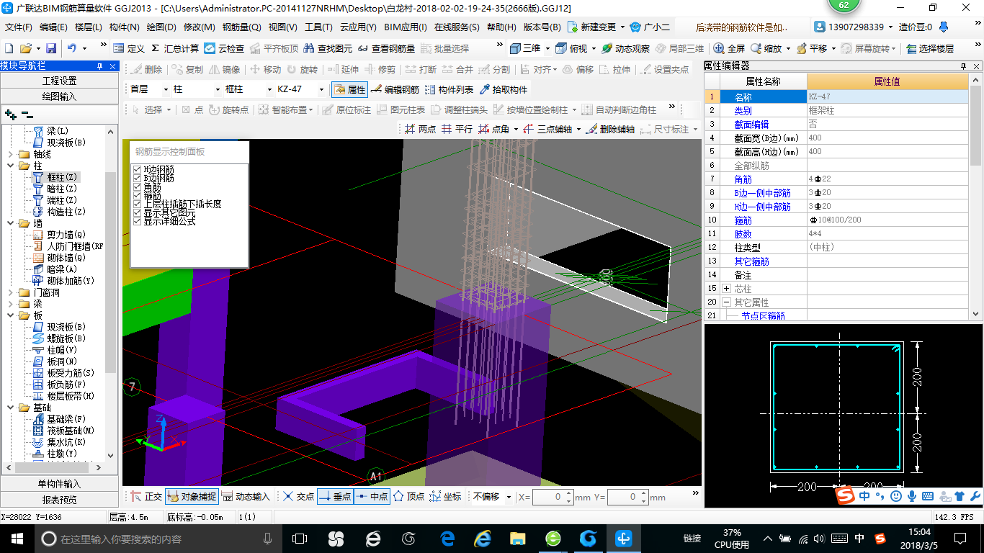The width and height of the screenshot is (984, 553).
Task: Open 查看钢筋量 rebar quantity viewer
Action: [x=387, y=48]
